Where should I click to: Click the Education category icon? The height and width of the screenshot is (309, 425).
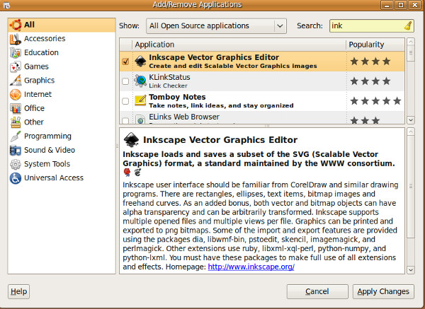click(x=16, y=53)
